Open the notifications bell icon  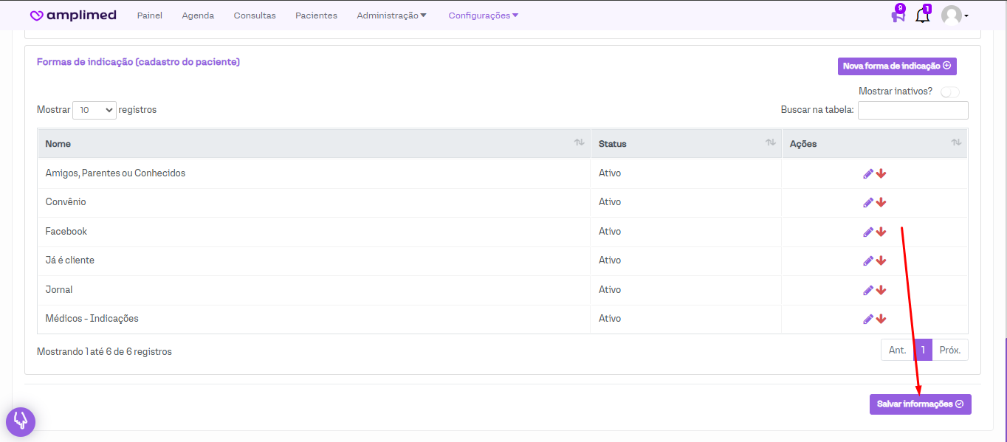pyautogui.click(x=922, y=15)
